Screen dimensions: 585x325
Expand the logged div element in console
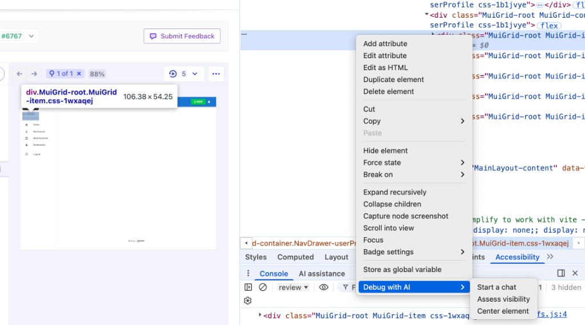coord(260,315)
